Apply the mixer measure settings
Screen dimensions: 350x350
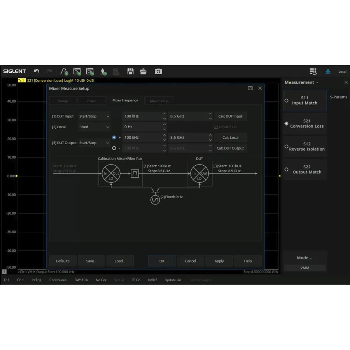[219, 261]
